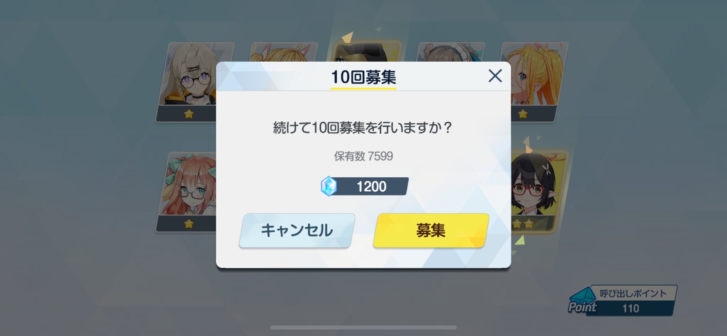The image size is (727, 336).
Task: Click the blue pyroxene gem icon
Action: (x=329, y=186)
